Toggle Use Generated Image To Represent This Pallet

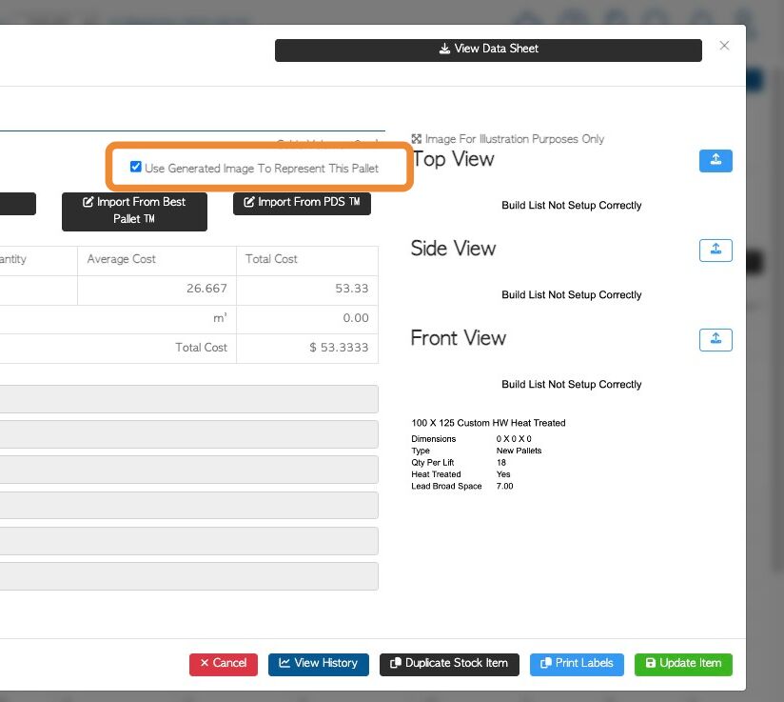pos(135,167)
